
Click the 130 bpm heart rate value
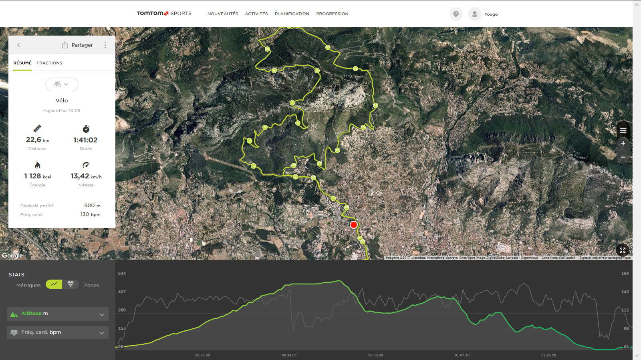(x=91, y=214)
